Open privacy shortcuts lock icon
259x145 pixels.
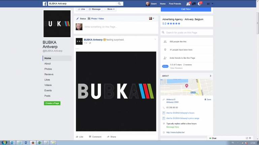[x=208, y=4]
